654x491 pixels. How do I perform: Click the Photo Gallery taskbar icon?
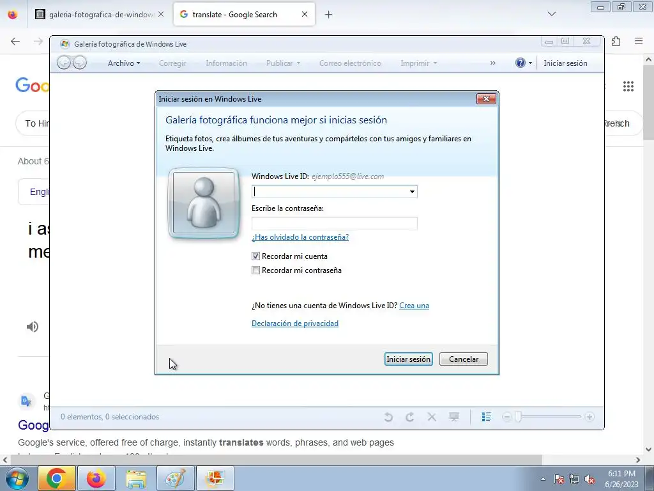[215, 478]
